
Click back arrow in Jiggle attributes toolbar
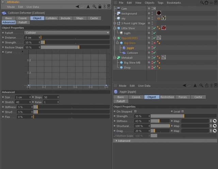185,86
